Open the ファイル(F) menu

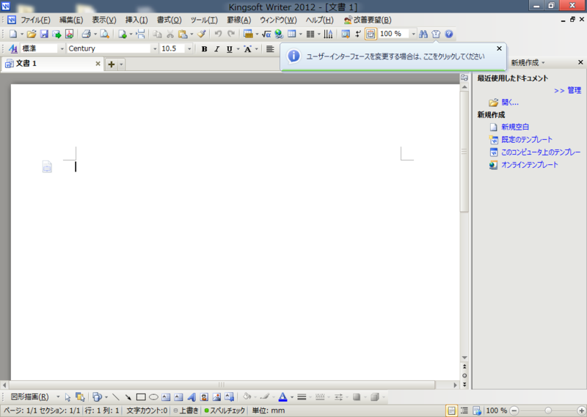(35, 20)
